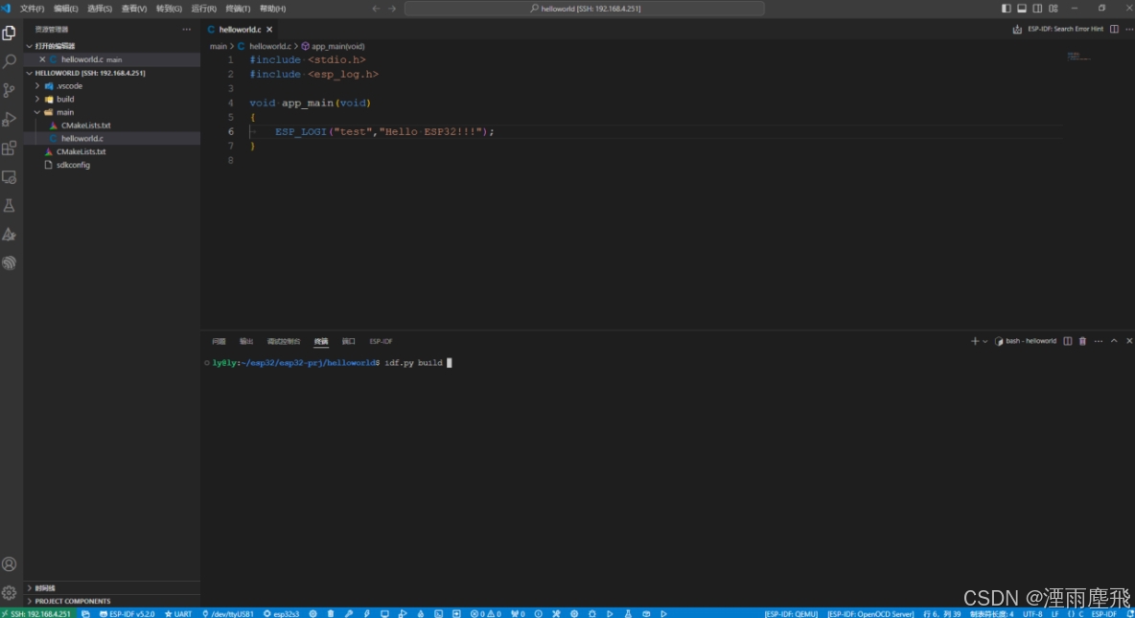Open the Explorer view in activity bar
This screenshot has width=1135, height=618.
(10, 34)
